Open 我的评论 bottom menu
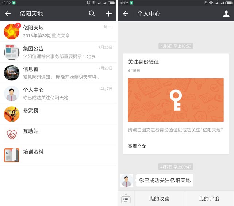 tap(209, 199)
